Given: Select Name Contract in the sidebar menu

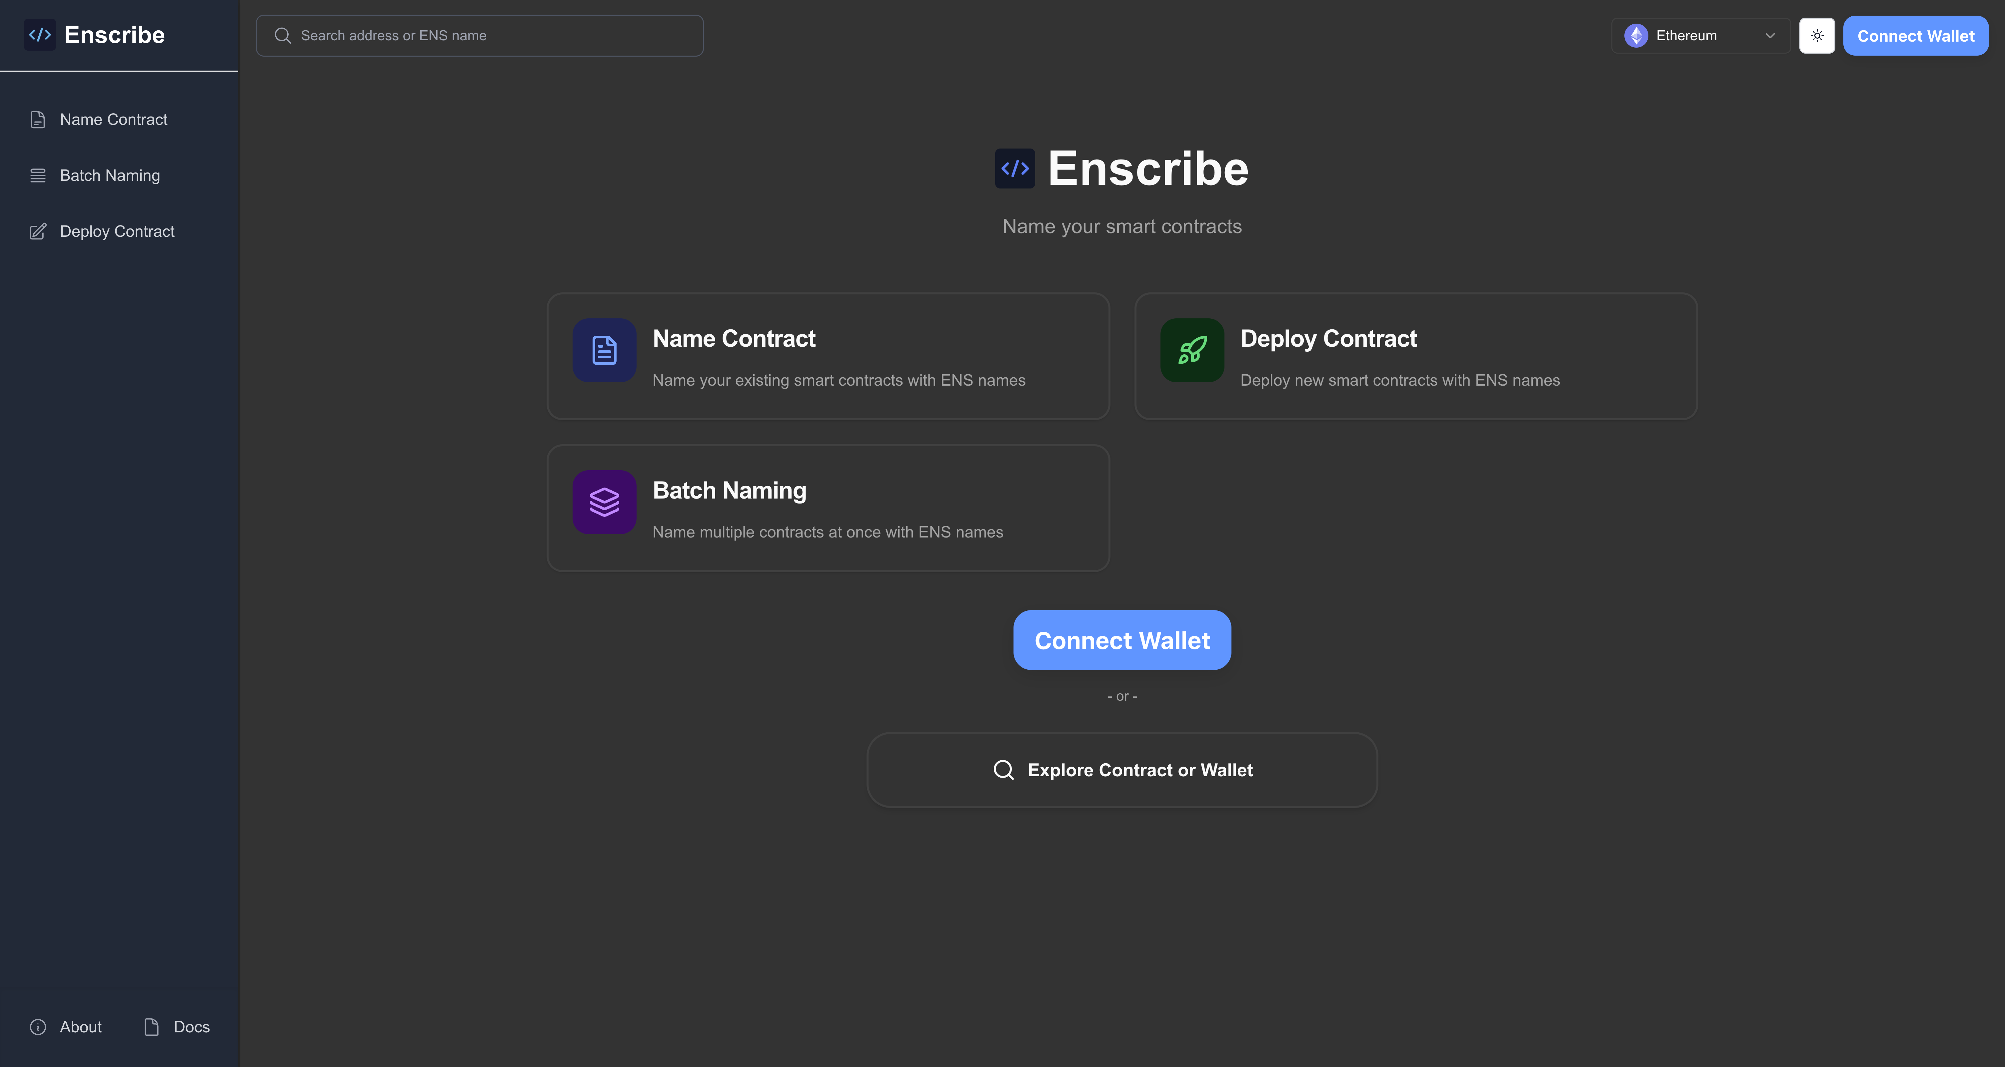Looking at the screenshot, I should (x=114, y=119).
